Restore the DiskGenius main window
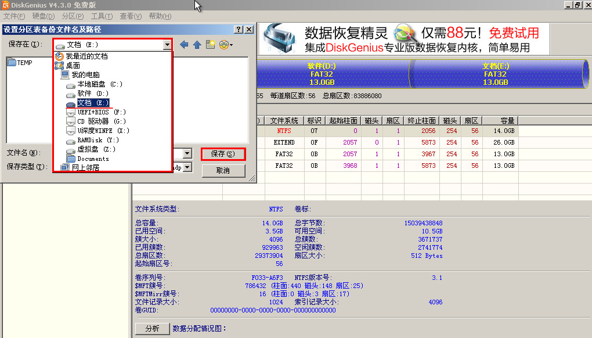This screenshot has height=338, width=592. click(x=577, y=5)
